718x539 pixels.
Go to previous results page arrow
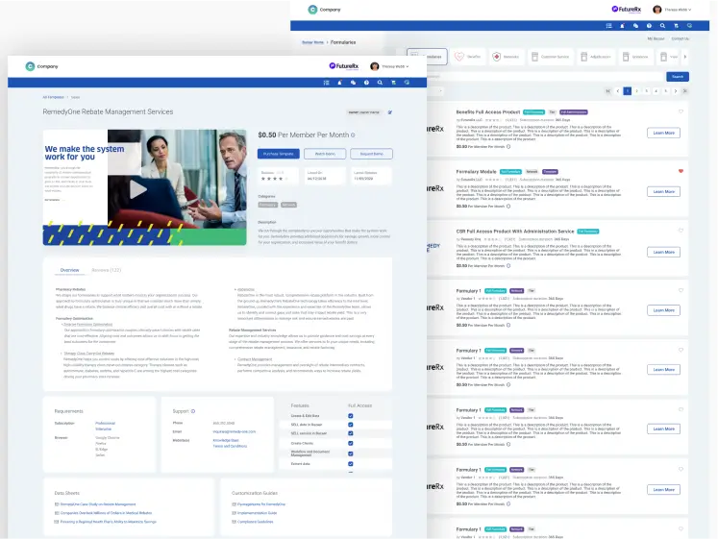click(x=618, y=91)
